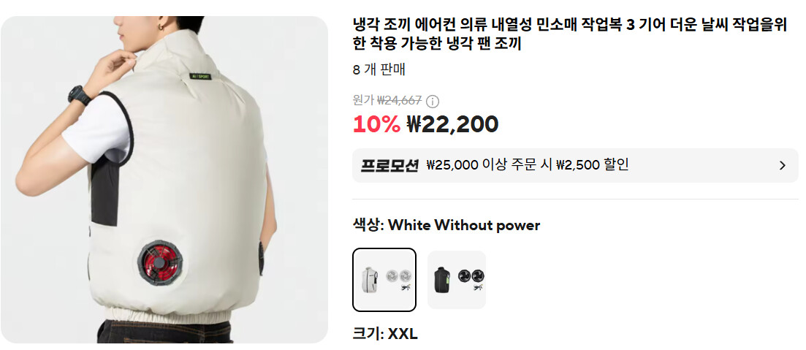
Task: Click the struck-through ₩24,667 original price
Action: tap(400, 99)
